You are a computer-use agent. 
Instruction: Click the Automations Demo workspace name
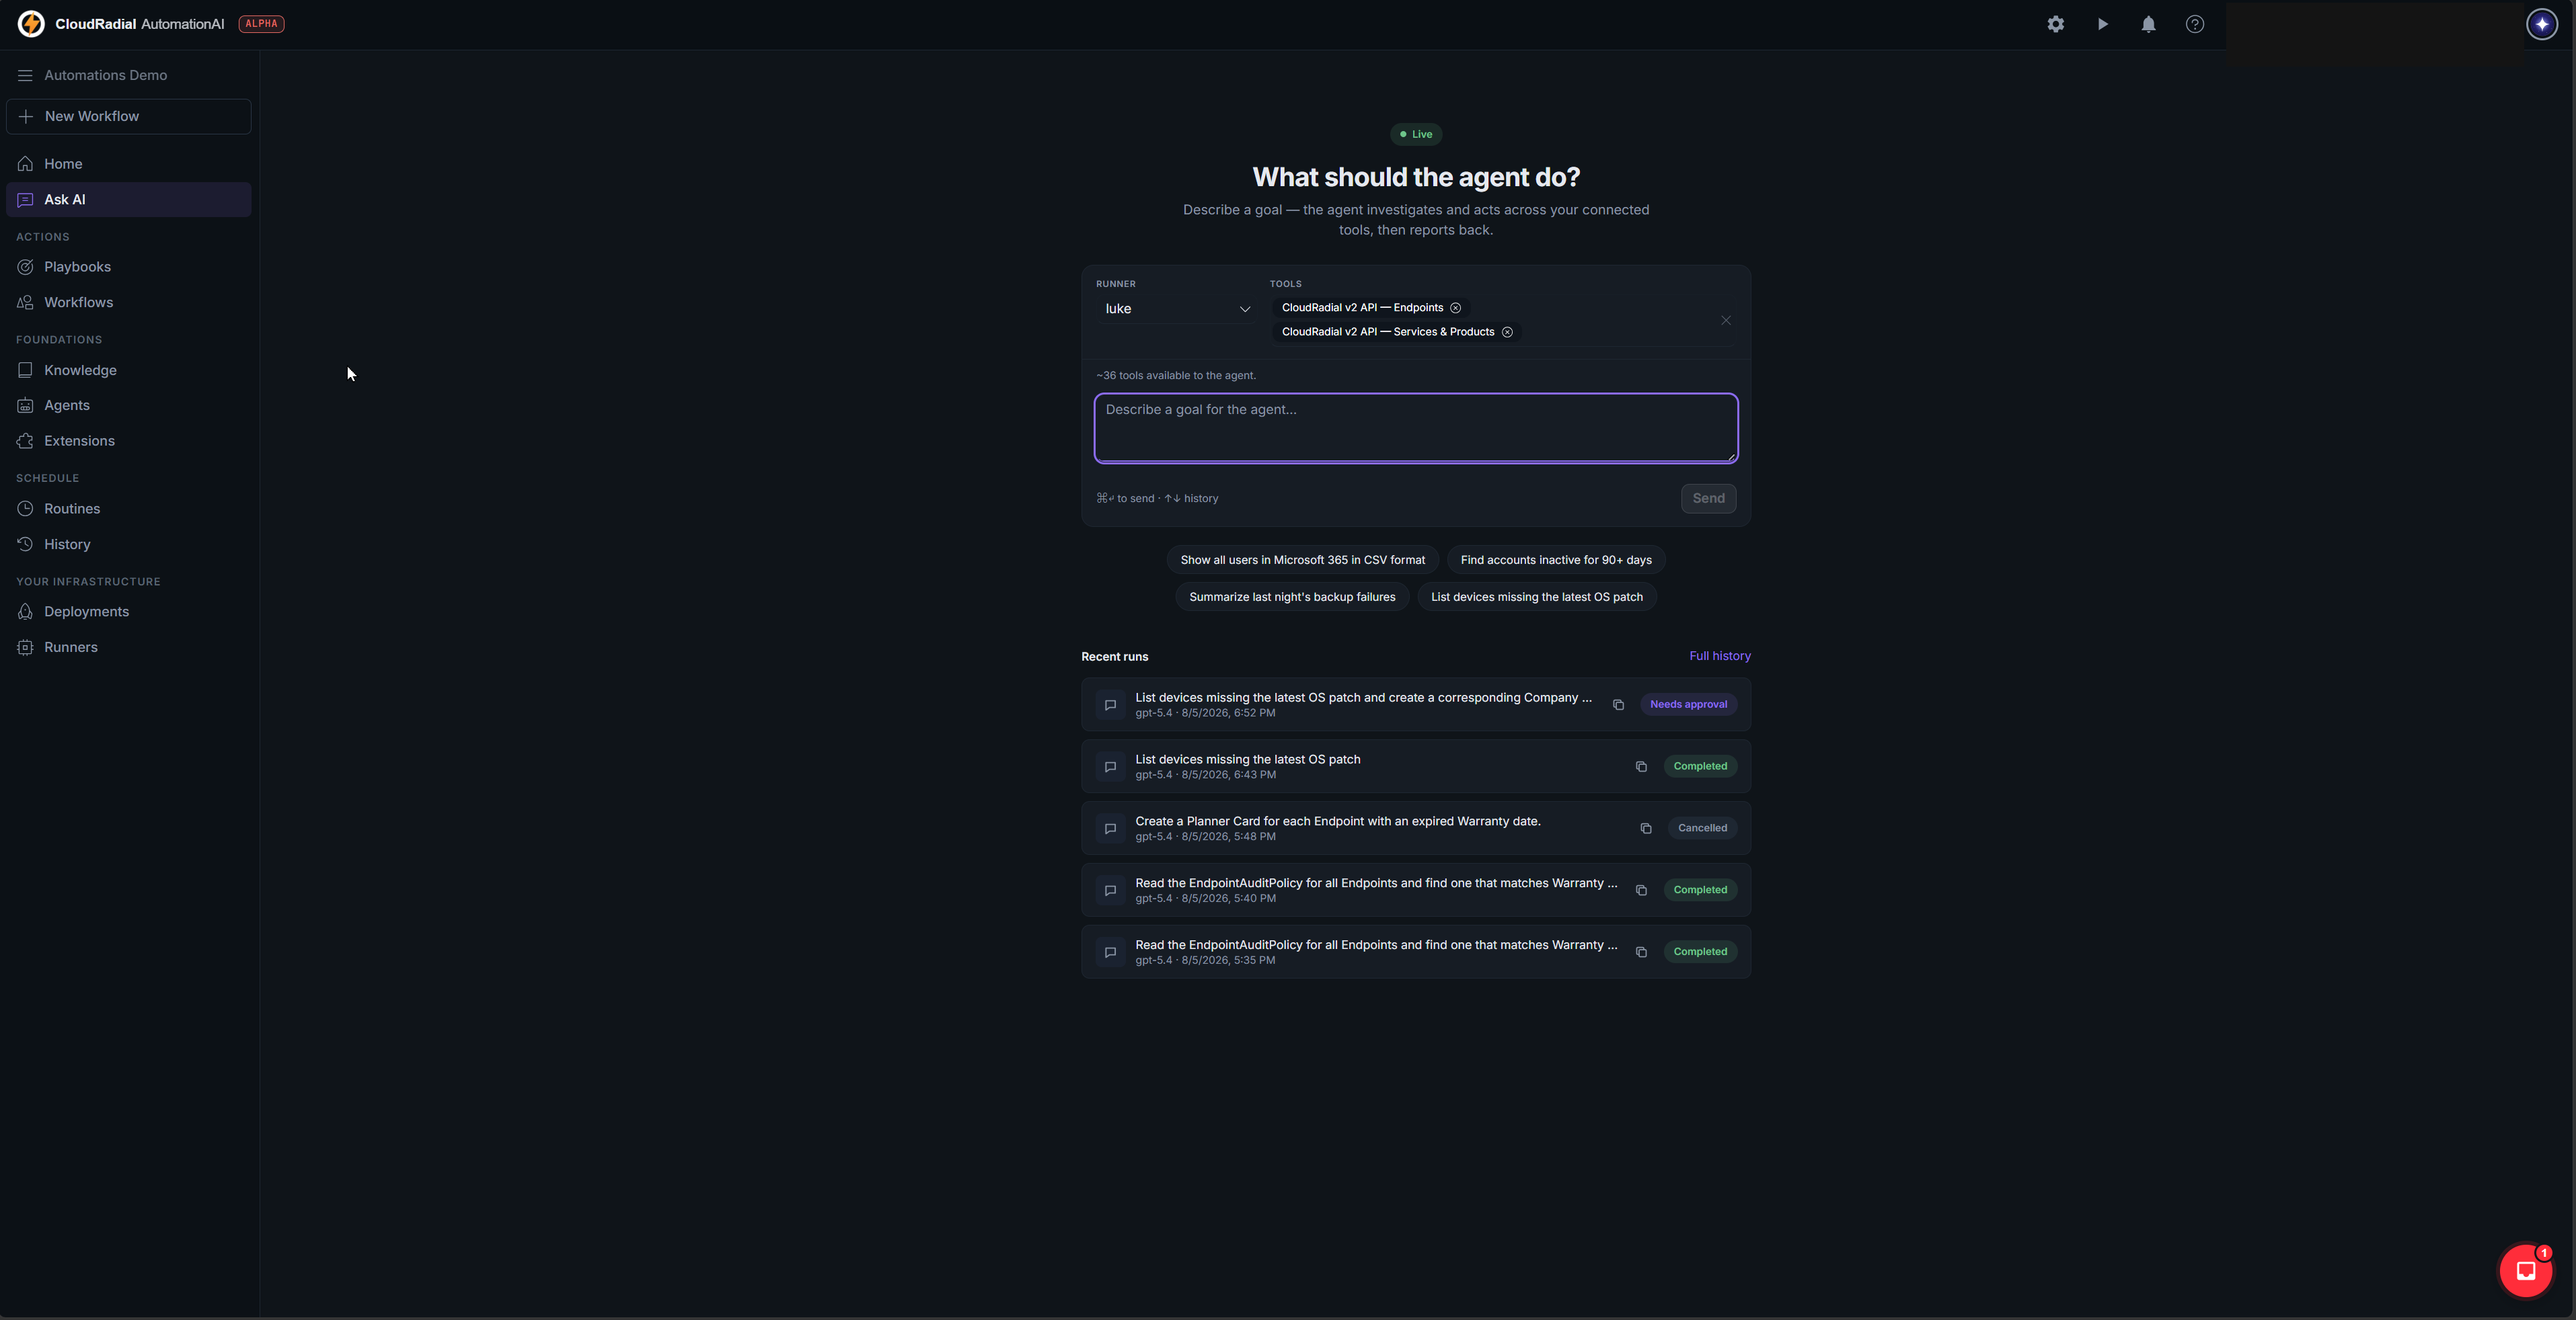105,75
